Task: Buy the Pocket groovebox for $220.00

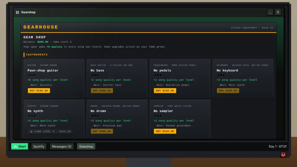Action: point(165,131)
